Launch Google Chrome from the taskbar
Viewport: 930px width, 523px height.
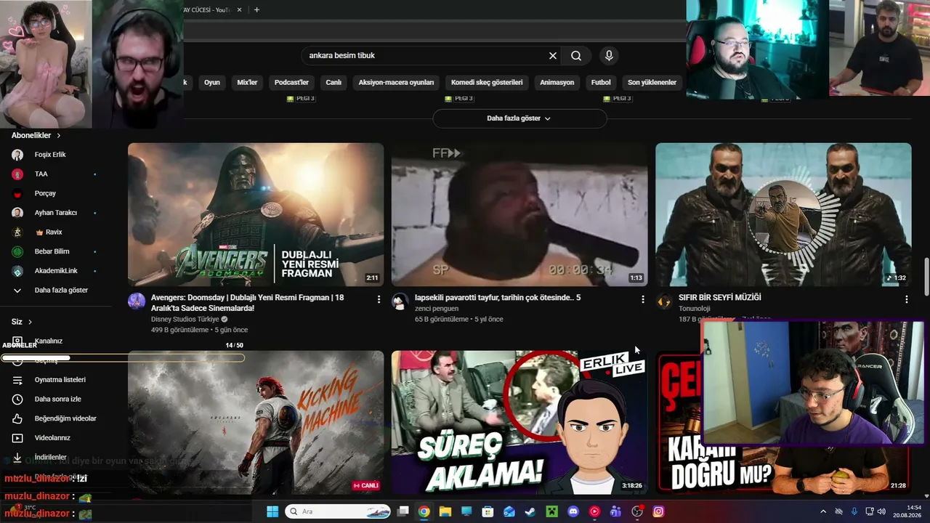[424, 511]
